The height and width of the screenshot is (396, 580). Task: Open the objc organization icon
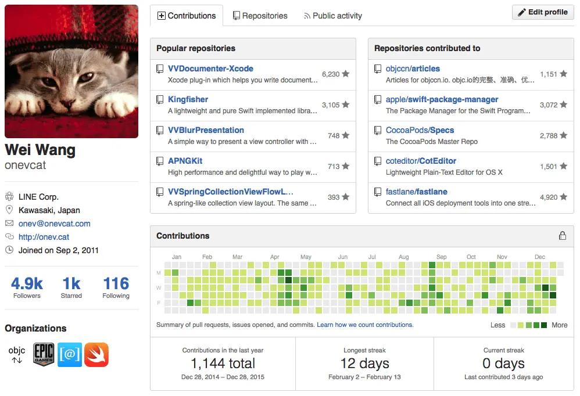pyautogui.click(x=17, y=355)
